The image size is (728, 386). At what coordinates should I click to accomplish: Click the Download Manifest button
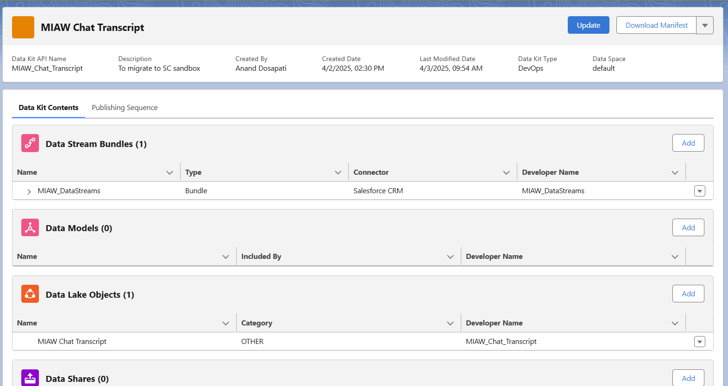pyautogui.click(x=656, y=25)
